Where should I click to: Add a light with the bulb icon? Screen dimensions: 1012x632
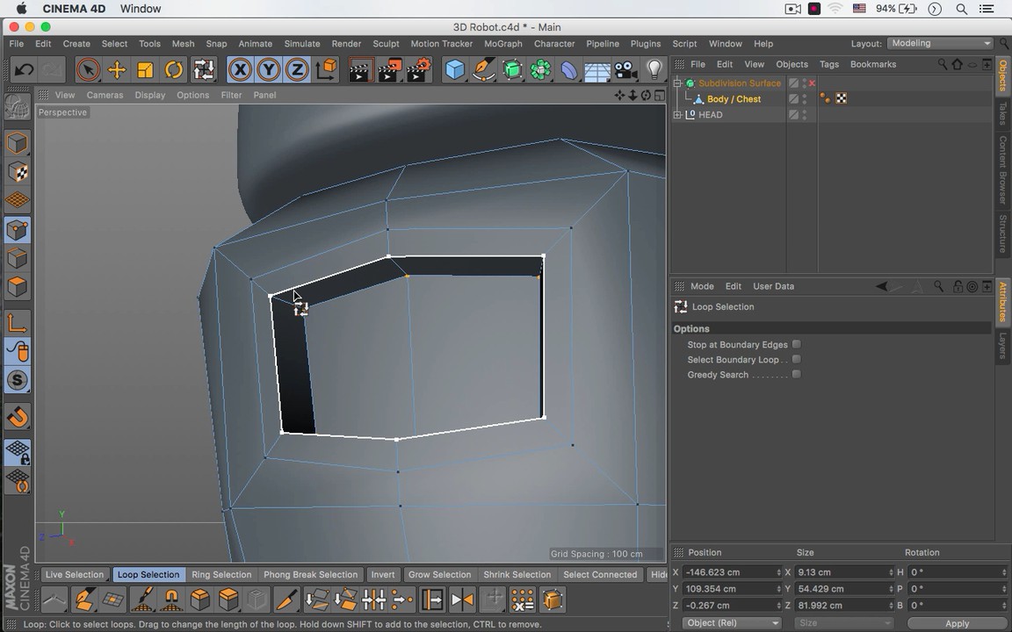[x=654, y=70]
